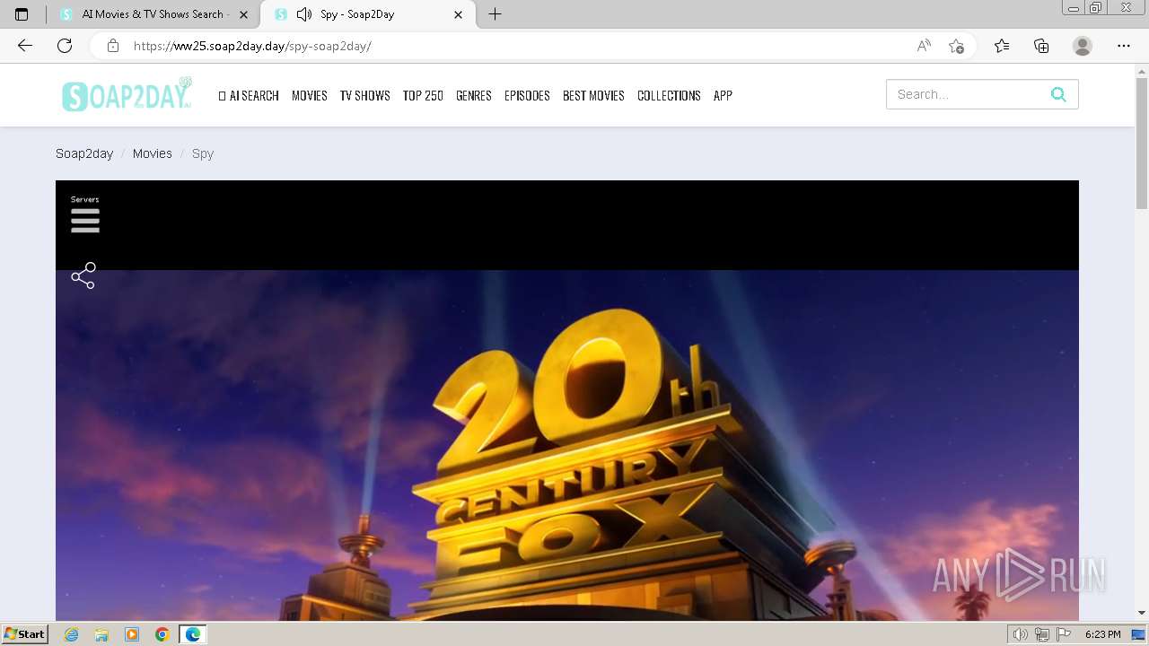1149x646 pixels.
Task: Open Read aloud in address bar
Action: pos(924,46)
